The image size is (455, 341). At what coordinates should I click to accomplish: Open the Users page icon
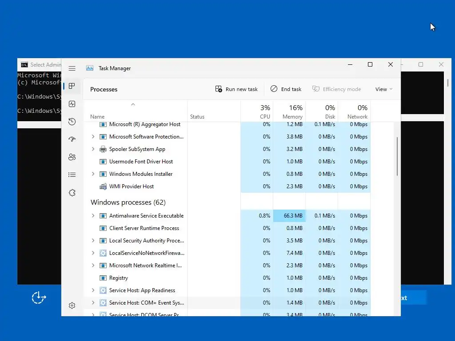(x=72, y=157)
